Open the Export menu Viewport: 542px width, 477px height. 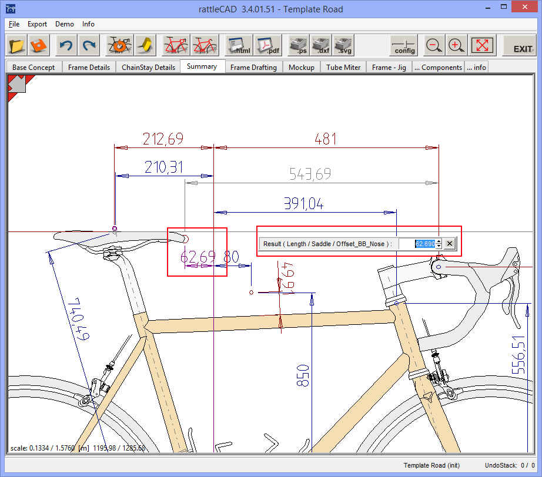pyautogui.click(x=38, y=24)
